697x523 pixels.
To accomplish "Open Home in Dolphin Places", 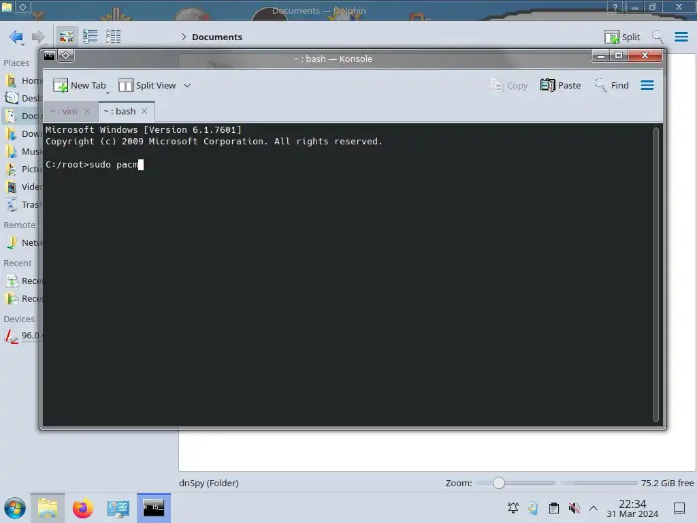I will 21,80.
